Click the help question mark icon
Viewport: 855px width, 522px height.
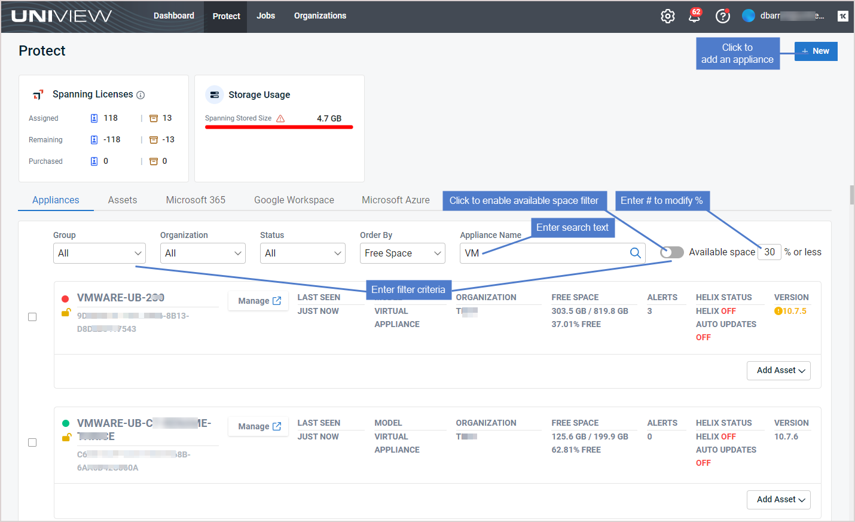pyautogui.click(x=723, y=16)
